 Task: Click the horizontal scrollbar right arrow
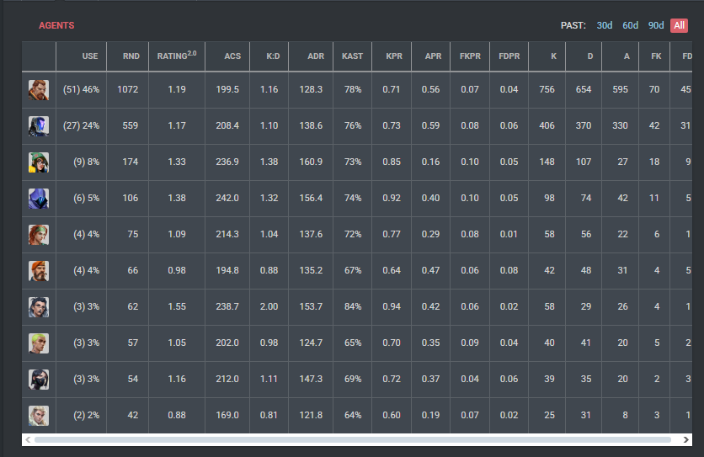pos(686,439)
